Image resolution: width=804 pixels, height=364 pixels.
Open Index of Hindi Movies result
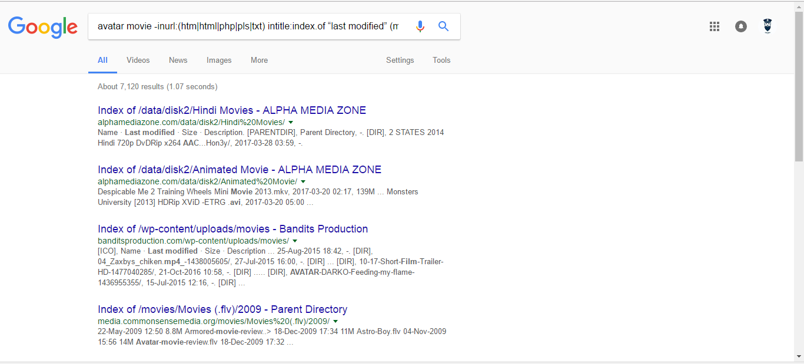coord(232,110)
